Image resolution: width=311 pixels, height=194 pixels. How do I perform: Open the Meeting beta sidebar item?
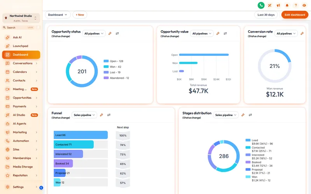[21, 89]
